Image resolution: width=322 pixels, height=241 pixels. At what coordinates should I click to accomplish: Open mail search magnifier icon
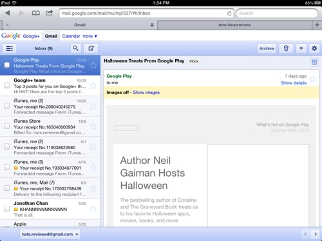(x=75, y=48)
